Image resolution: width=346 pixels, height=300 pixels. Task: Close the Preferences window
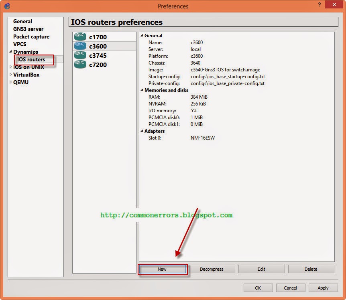point(334,4)
